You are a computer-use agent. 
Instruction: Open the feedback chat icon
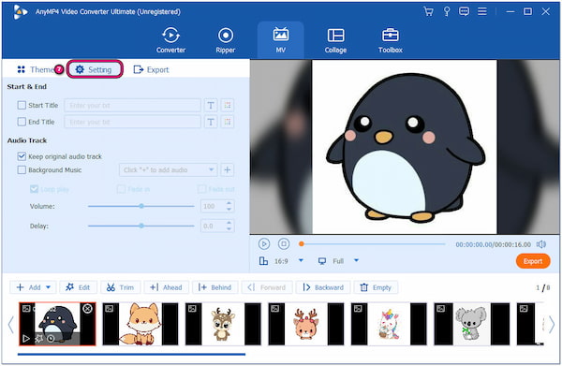point(465,11)
